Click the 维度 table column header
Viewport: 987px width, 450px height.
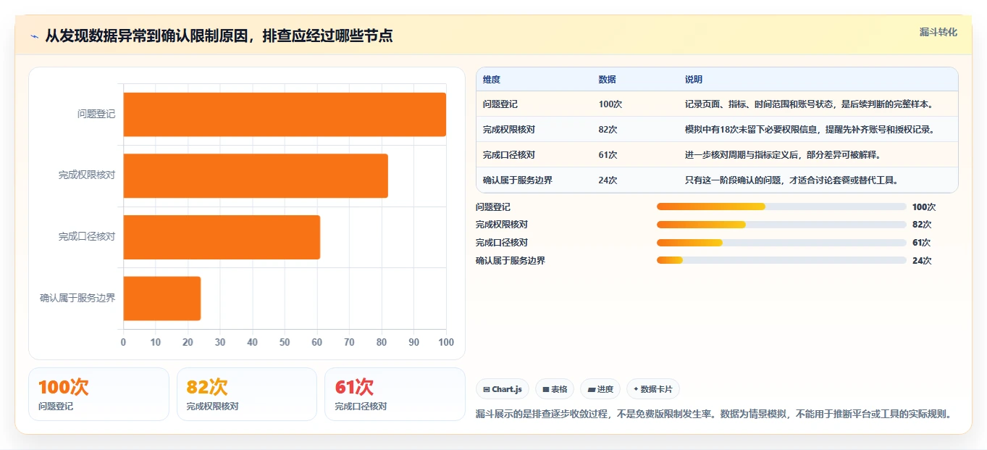point(492,80)
